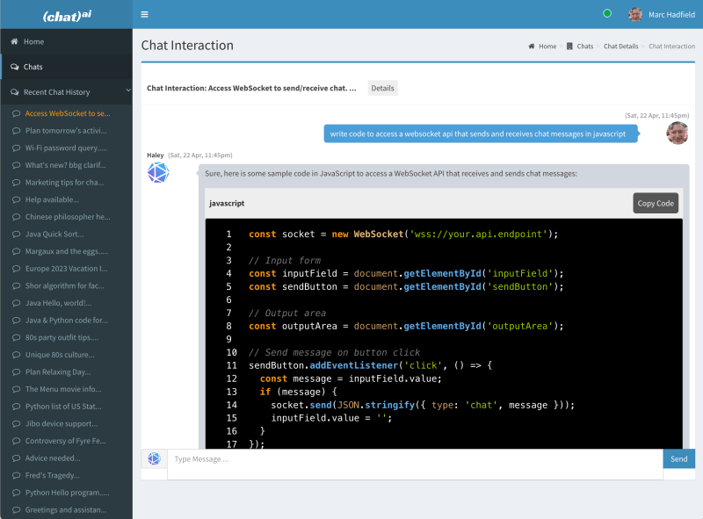The image size is (703, 519).
Task: Open the Chat Details breadcrumb entry
Action: pyautogui.click(x=620, y=47)
